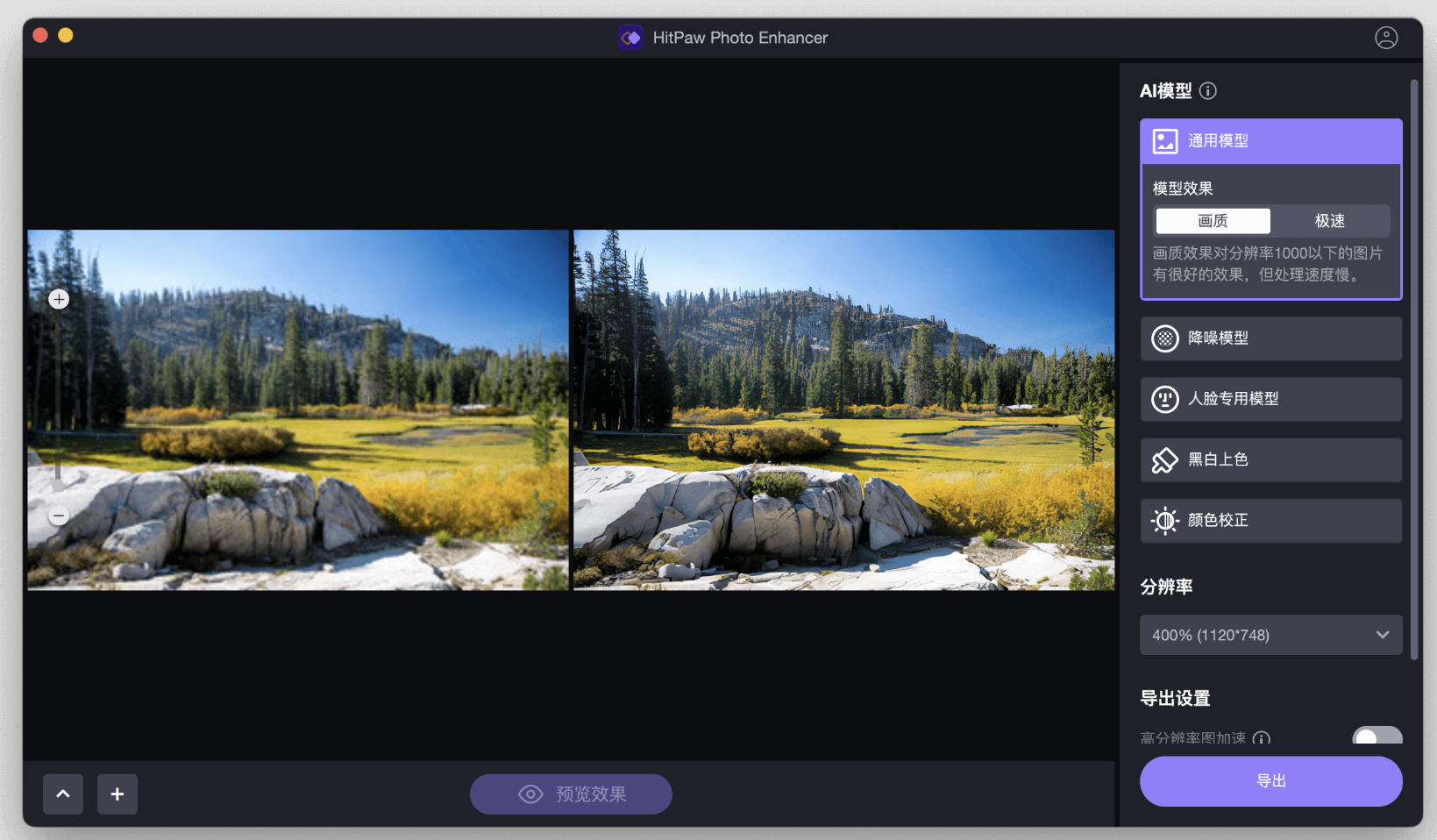The height and width of the screenshot is (840, 1437).
Task: Click the zoom-in plus icon
Action: tap(59, 298)
